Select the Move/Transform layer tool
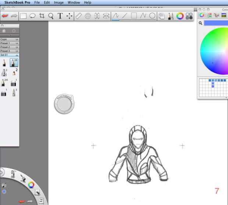This screenshot has width=228, height=205. tap(69, 16)
